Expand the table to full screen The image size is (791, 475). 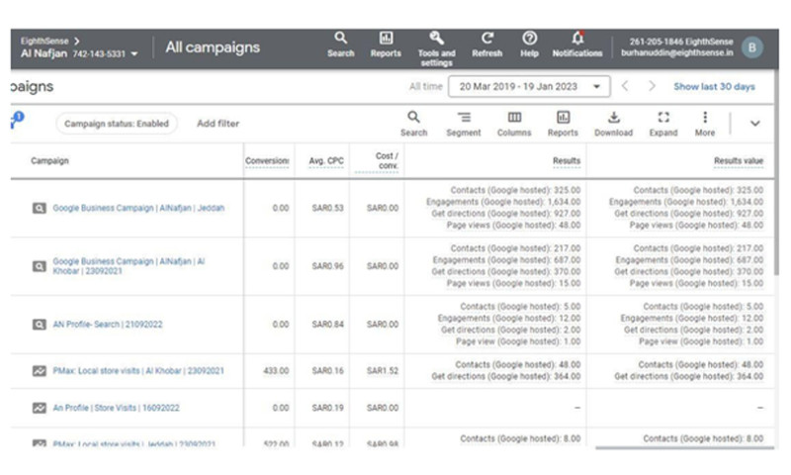pyautogui.click(x=663, y=124)
